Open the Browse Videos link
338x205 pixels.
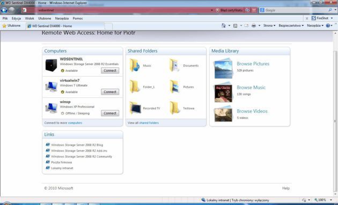click(252, 111)
